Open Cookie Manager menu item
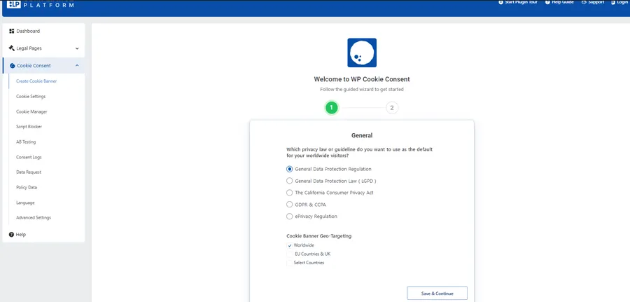630x302 pixels. click(31, 111)
